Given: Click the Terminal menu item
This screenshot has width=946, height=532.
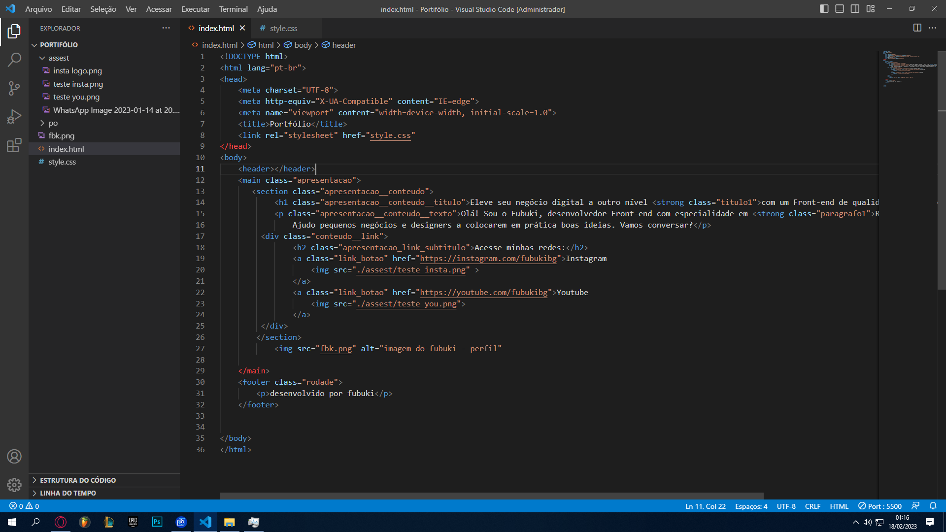Looking at the screenshot, I should pos(233,8).
